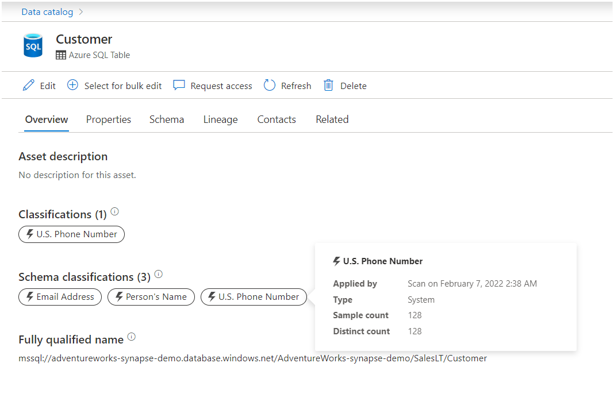Click the 'Azure SQL Table' type label
The width and height of the screenshot is (614, 417).
click(99, 55)
